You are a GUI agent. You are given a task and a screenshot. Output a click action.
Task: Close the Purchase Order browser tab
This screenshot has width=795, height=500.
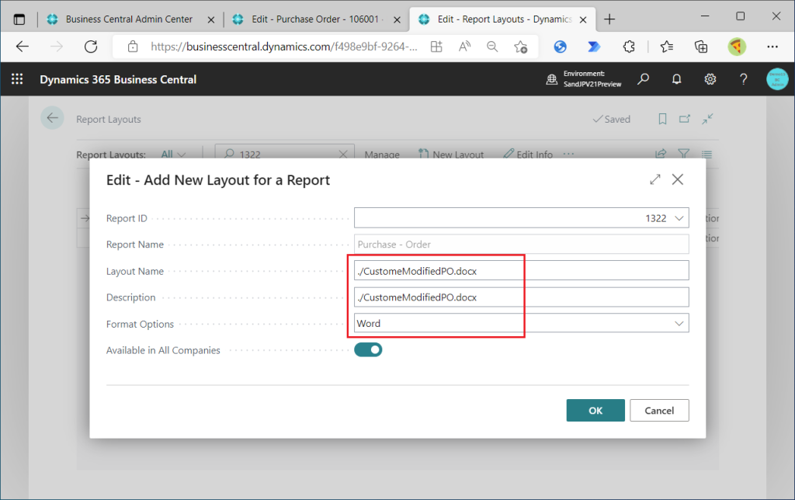[397, 19]
